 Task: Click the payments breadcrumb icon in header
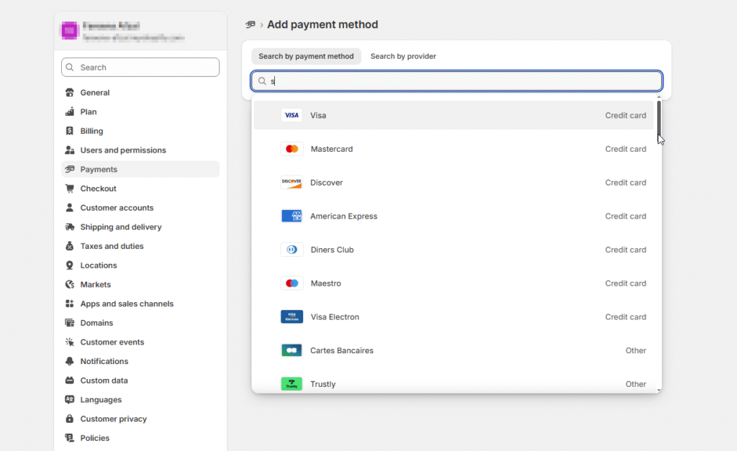click(x=250, y=24)
